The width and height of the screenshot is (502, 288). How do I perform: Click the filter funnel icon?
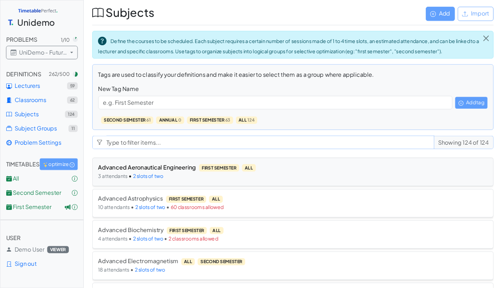[x=100, y=142]
